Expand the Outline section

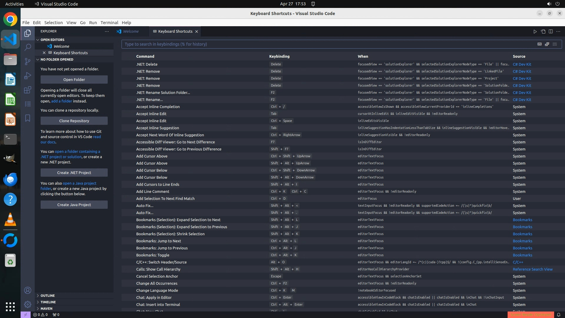tap(48, 296)
